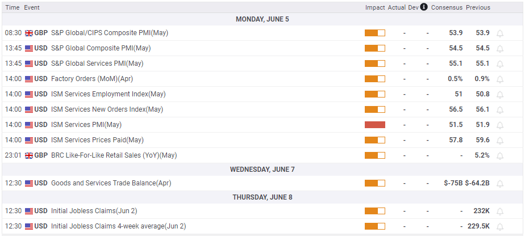Click red high-impact bar for ISM Services PMI
The width and height of the screenshot is (525, 237).
tap(375, 125)
